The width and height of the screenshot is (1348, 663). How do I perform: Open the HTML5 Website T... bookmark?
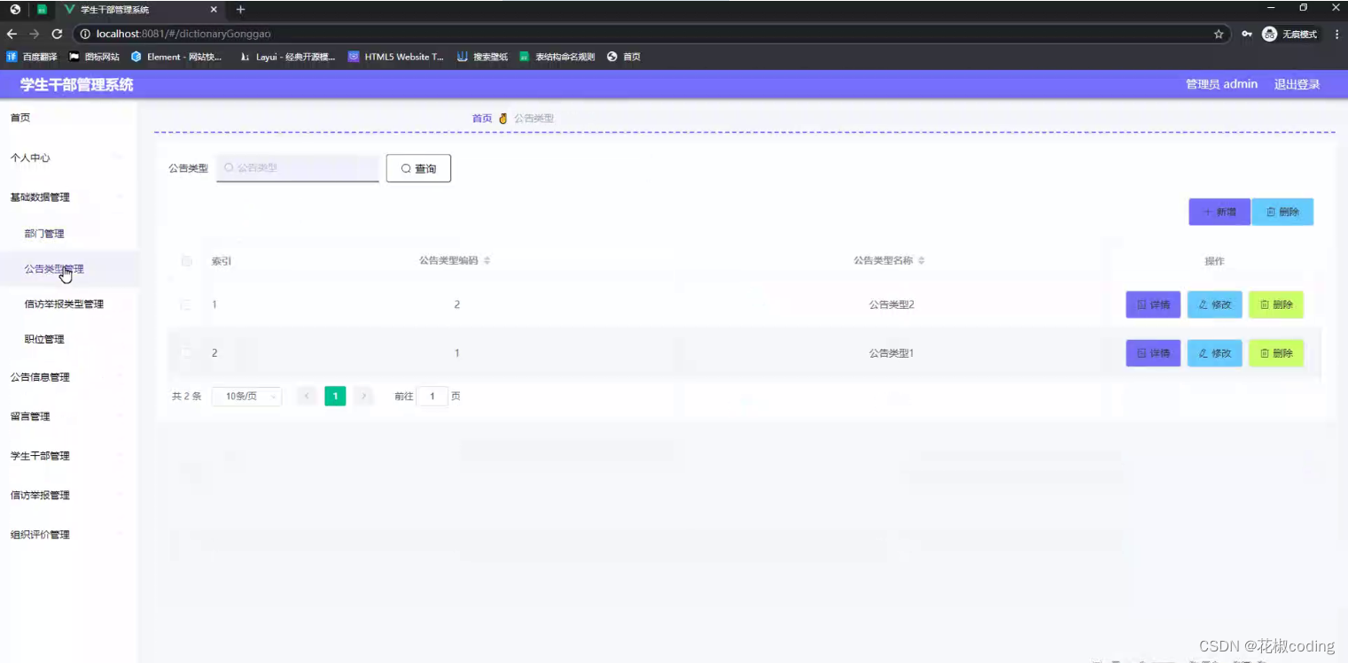coord(396,57)
